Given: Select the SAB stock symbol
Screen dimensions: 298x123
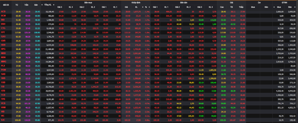Looking at the screenshot, I should pyautogui.click(x=3, y=74).
